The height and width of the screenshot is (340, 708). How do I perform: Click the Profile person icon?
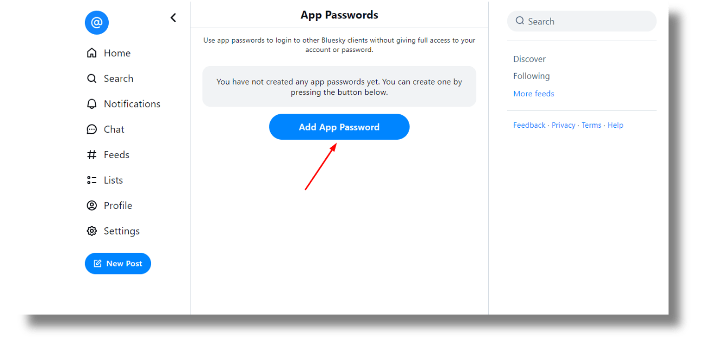pyautogui.click(x=92, y=206)
